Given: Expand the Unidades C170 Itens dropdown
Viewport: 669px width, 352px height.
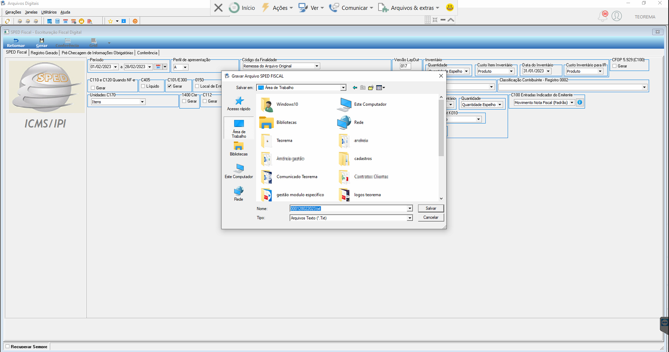Looking at the screenshot, I should (142, 102).
